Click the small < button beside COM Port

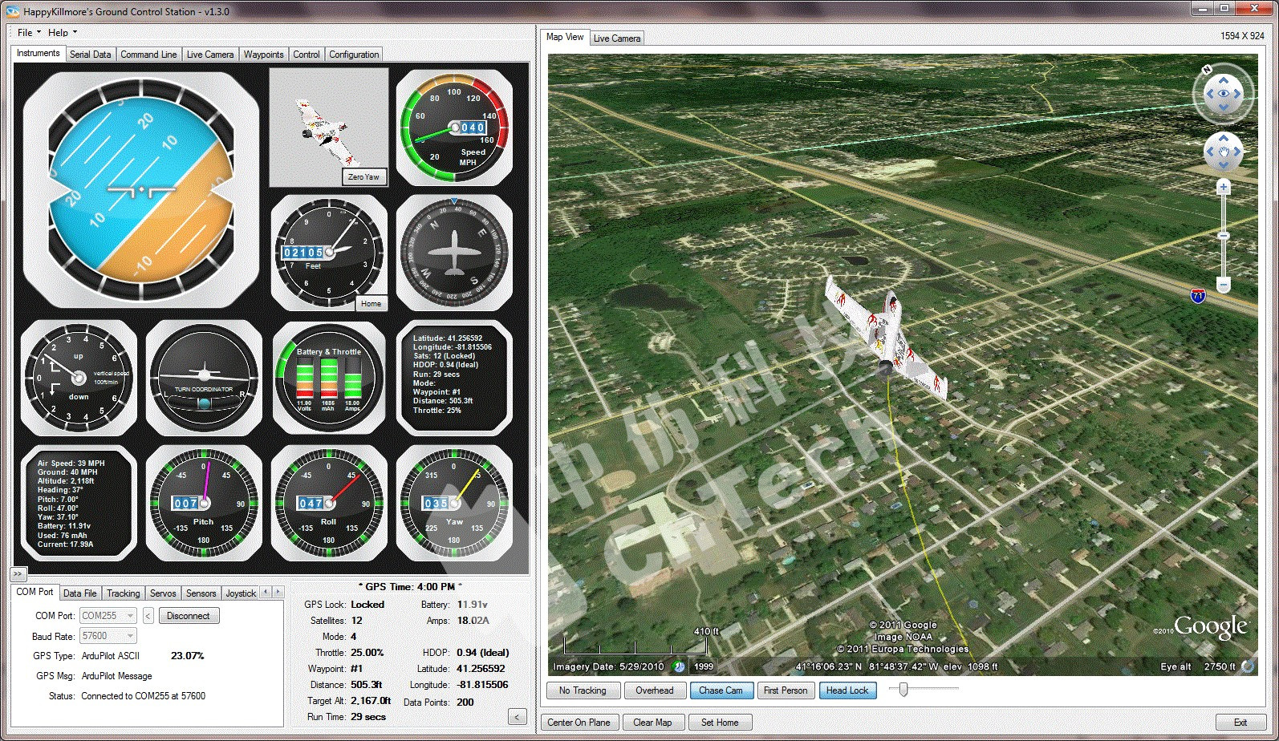coord(148,616)
